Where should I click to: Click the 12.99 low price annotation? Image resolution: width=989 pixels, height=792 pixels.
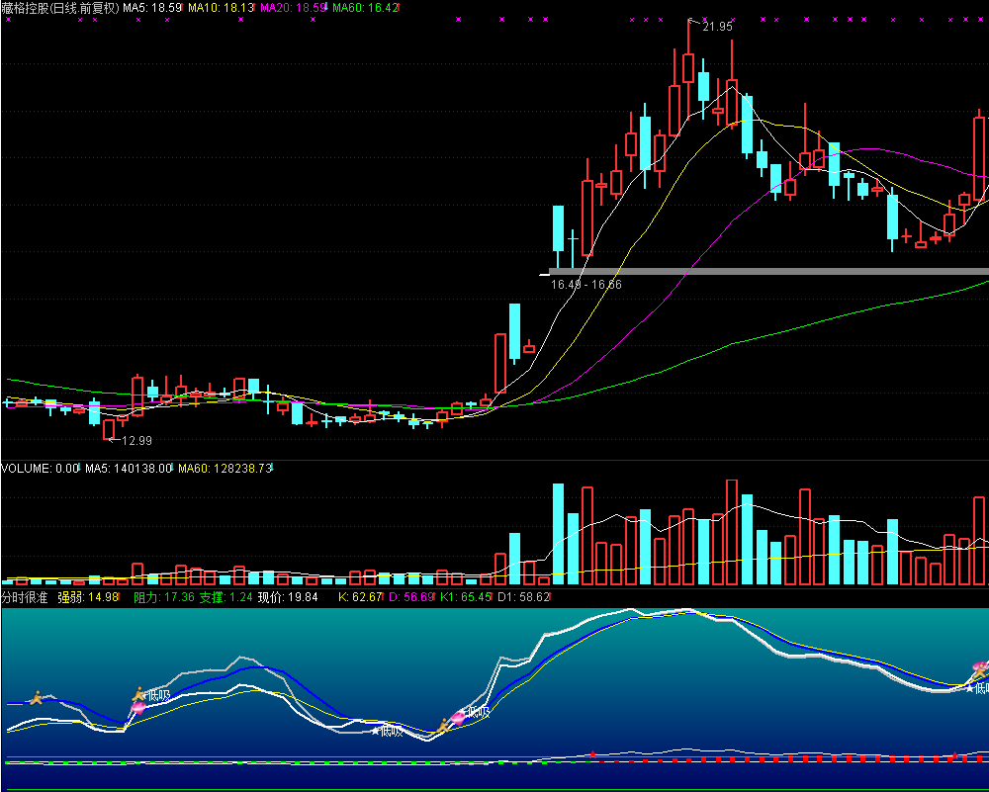pyautogui.click(x=136, y=441)
